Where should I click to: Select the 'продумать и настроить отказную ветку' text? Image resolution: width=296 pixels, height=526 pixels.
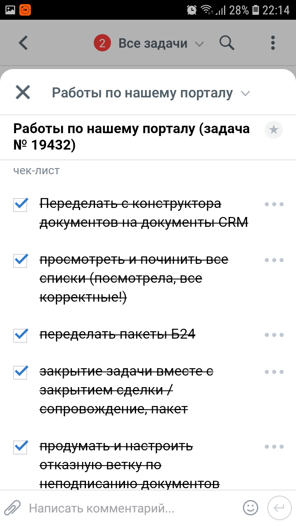[129, 465]
